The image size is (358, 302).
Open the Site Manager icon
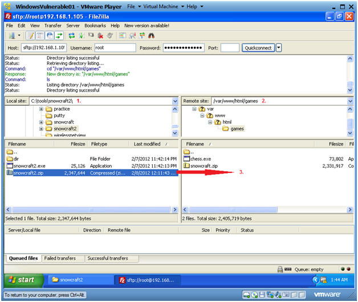click(12, 35)
